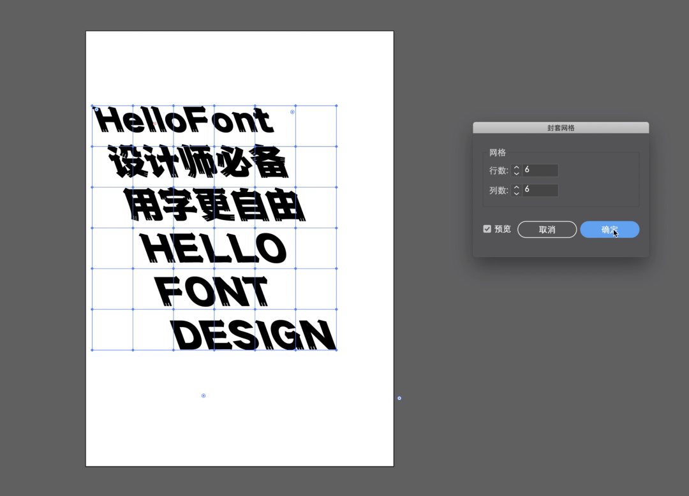Select the top-right mesh corner anchor point
689x496 pixels.
(x=336, y=106)
